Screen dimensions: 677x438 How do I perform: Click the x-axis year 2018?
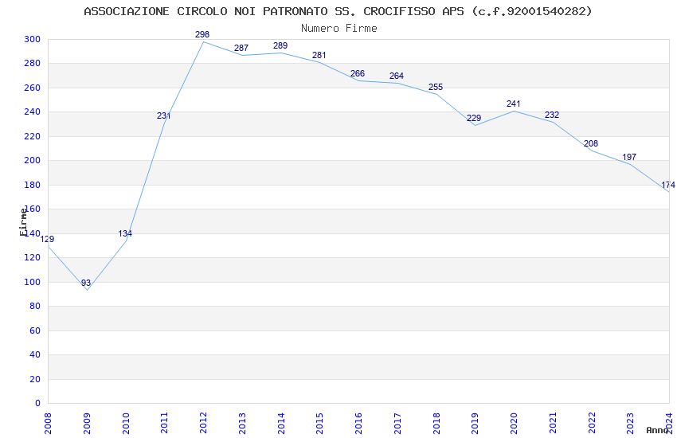tap(436, 423)
